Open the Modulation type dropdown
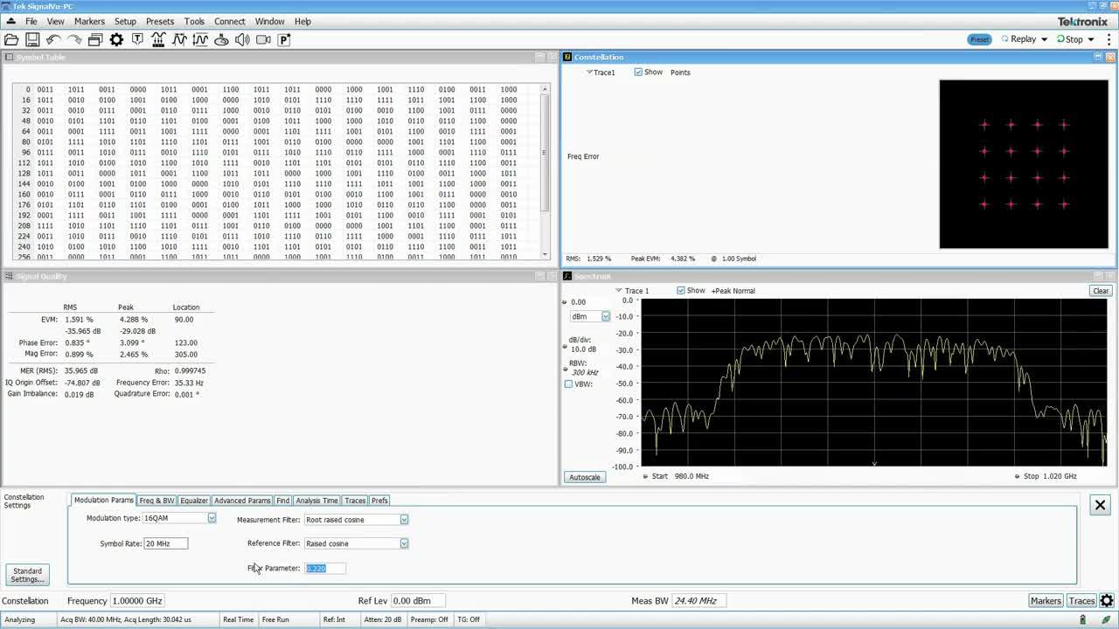Image resolution: width=1119 pixels, height=629 pixels. point(211,519)
